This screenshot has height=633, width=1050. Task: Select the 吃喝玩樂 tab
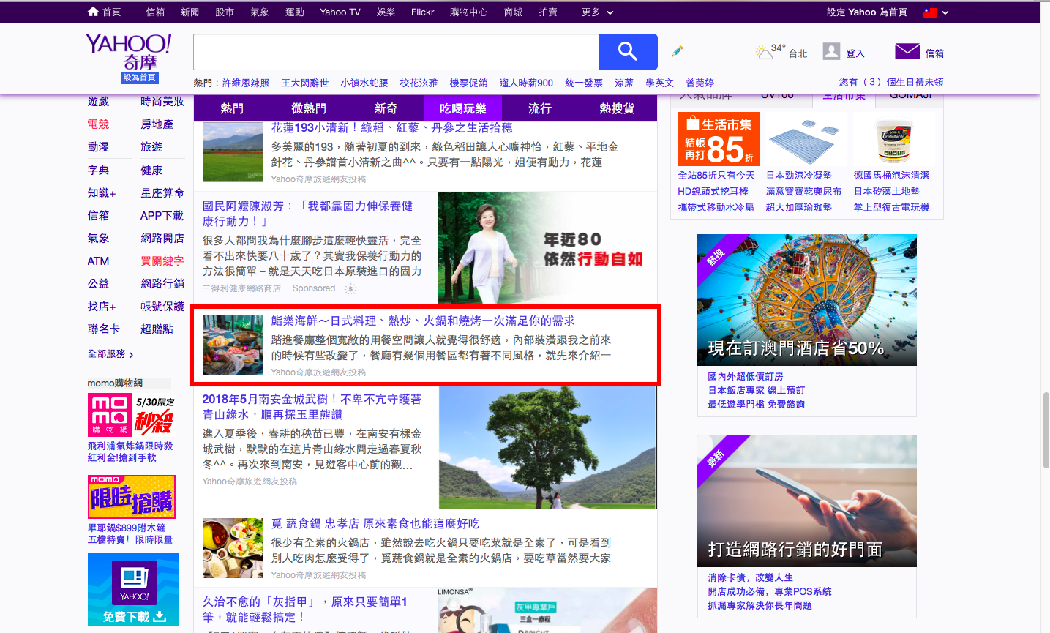tap(462, 108)
